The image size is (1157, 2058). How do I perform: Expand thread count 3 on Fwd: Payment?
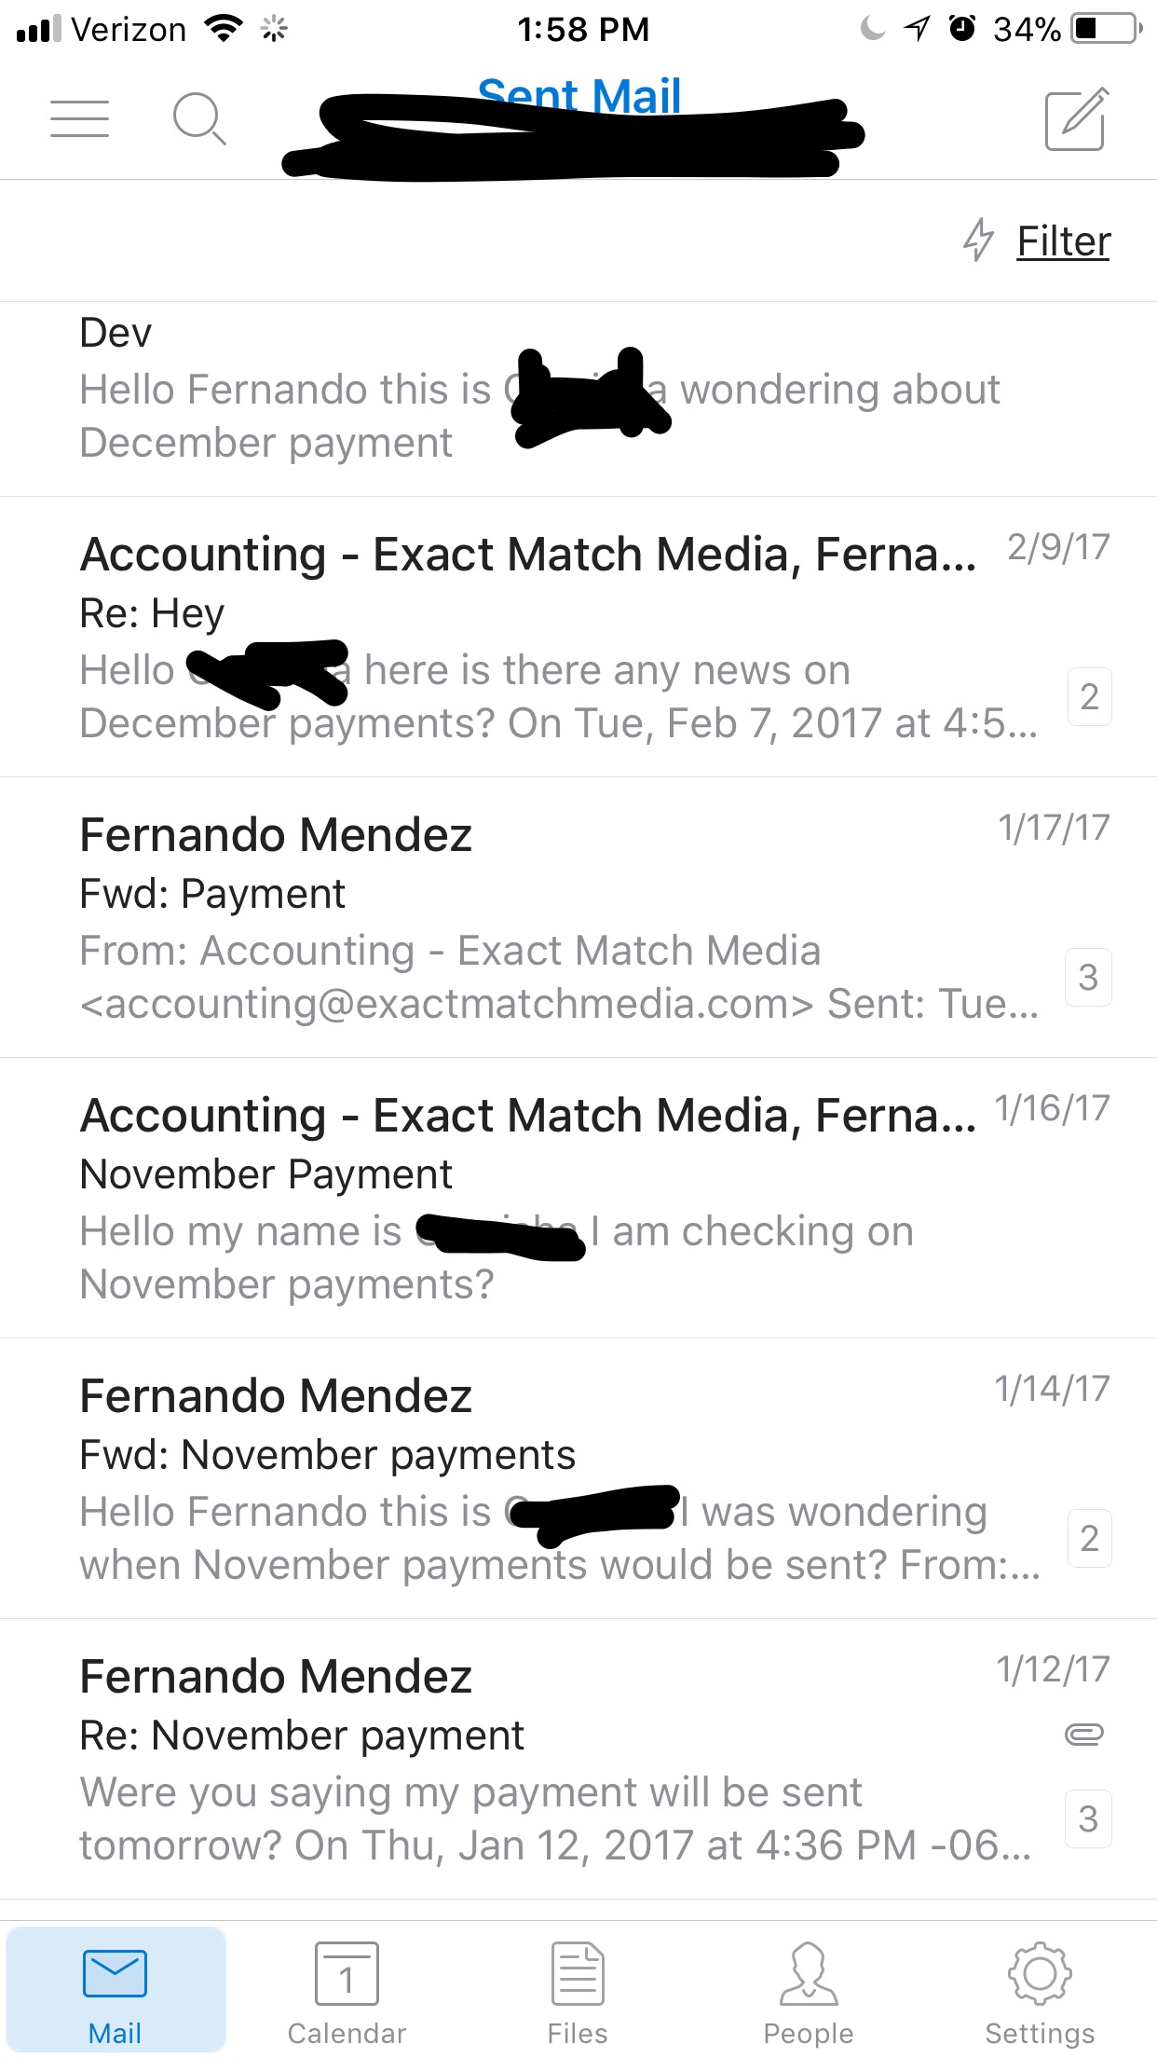(1089, 977)
